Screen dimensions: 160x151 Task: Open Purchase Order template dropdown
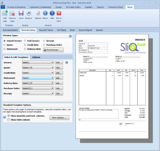[38, 88]
